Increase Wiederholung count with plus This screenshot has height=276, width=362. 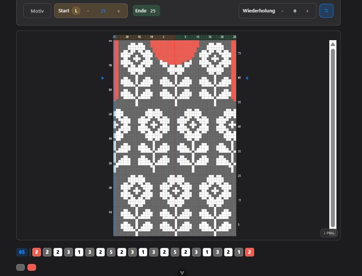[x=307, y=11]
